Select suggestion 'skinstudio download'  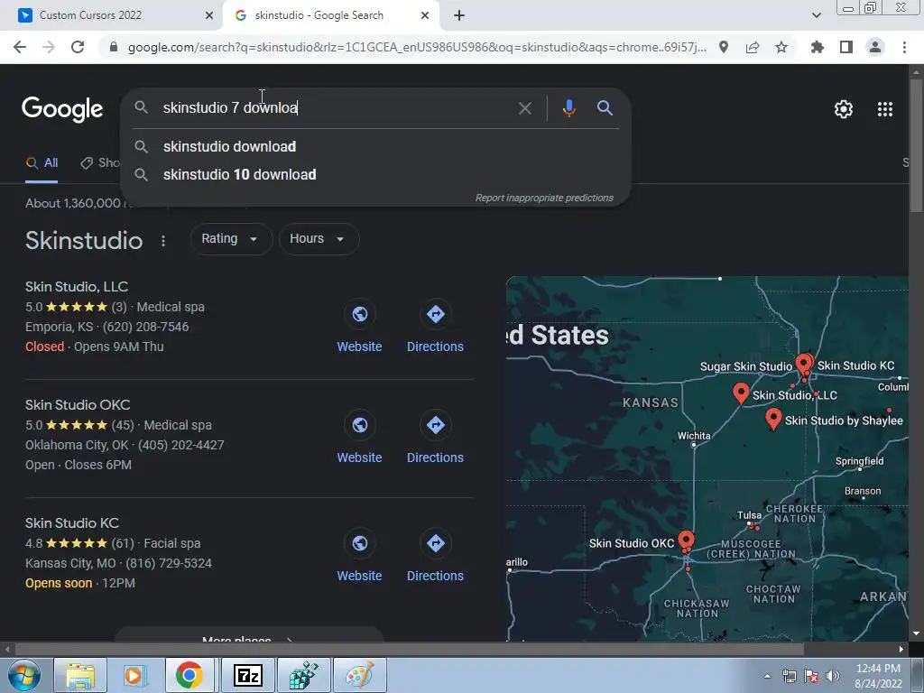[x=375, y=147]
